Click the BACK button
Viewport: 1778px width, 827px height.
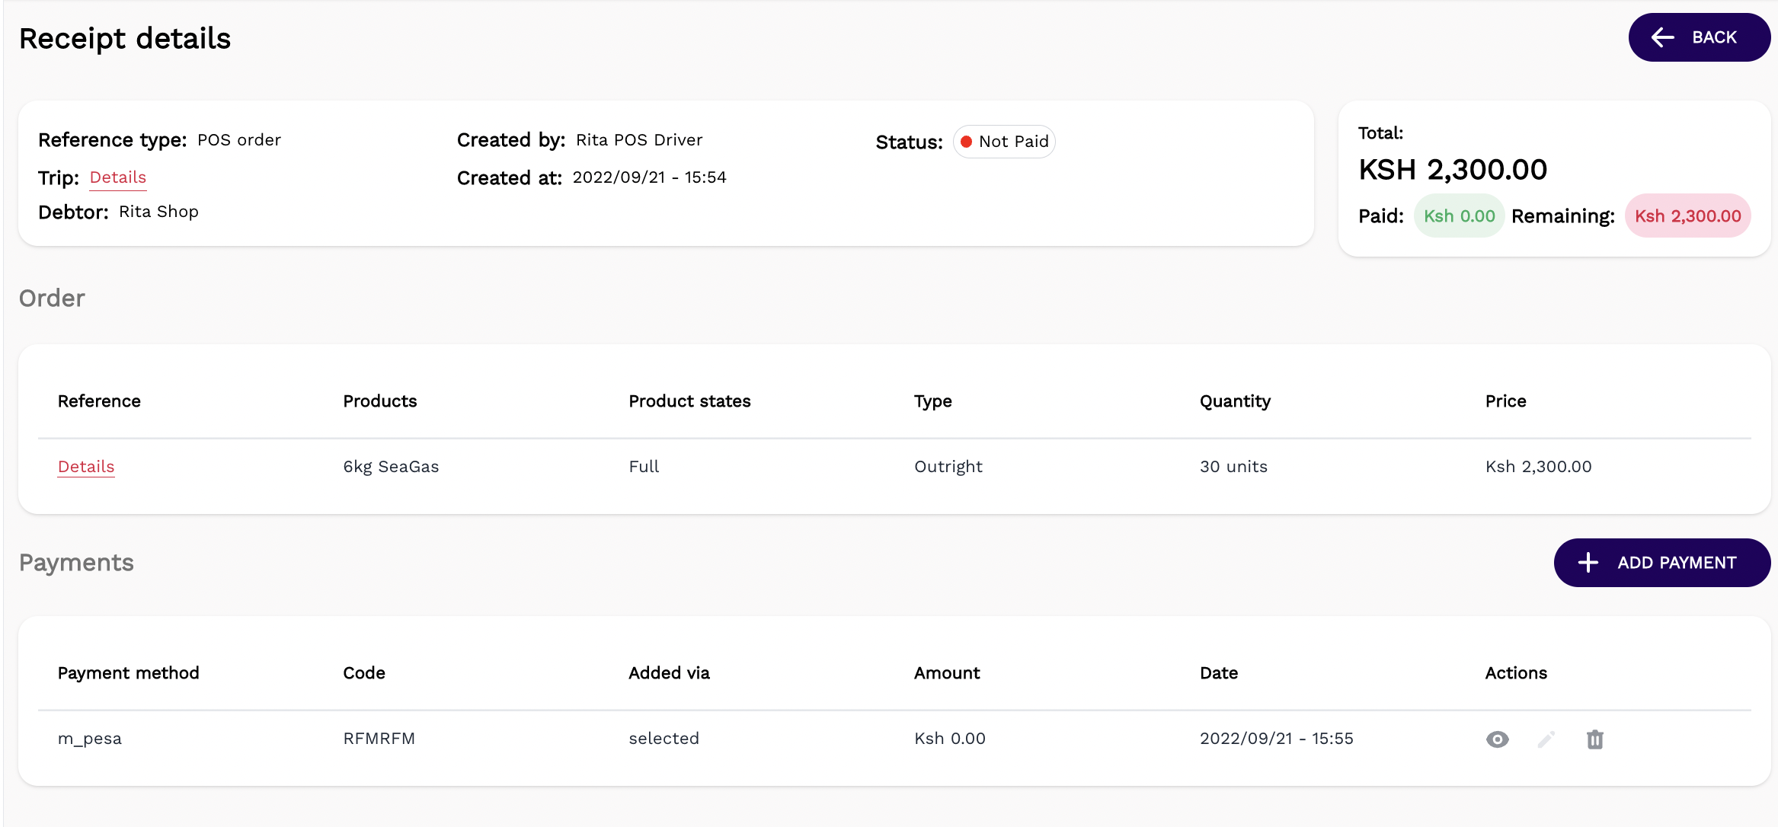(1699, 37)
